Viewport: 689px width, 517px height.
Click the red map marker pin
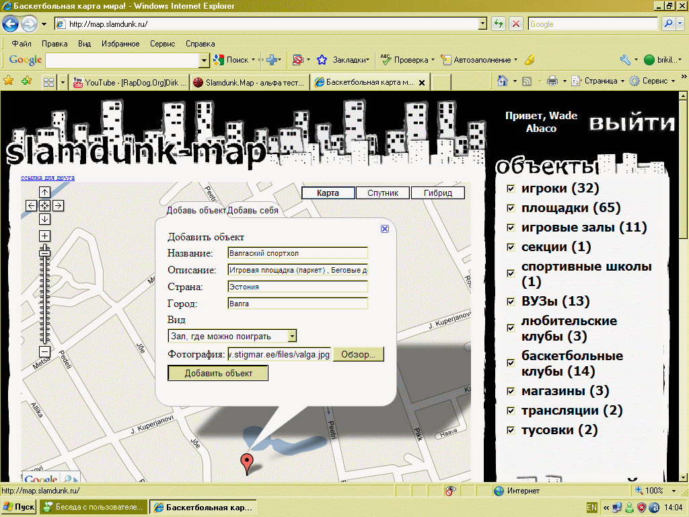pyautogui.click(x=248, y=464)
